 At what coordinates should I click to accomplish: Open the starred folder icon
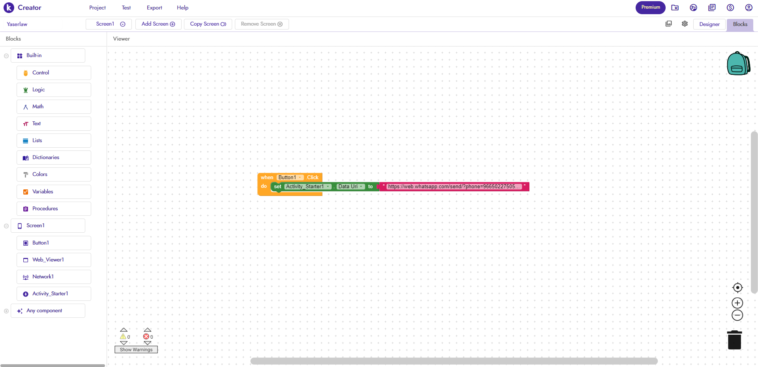[675, 7]
